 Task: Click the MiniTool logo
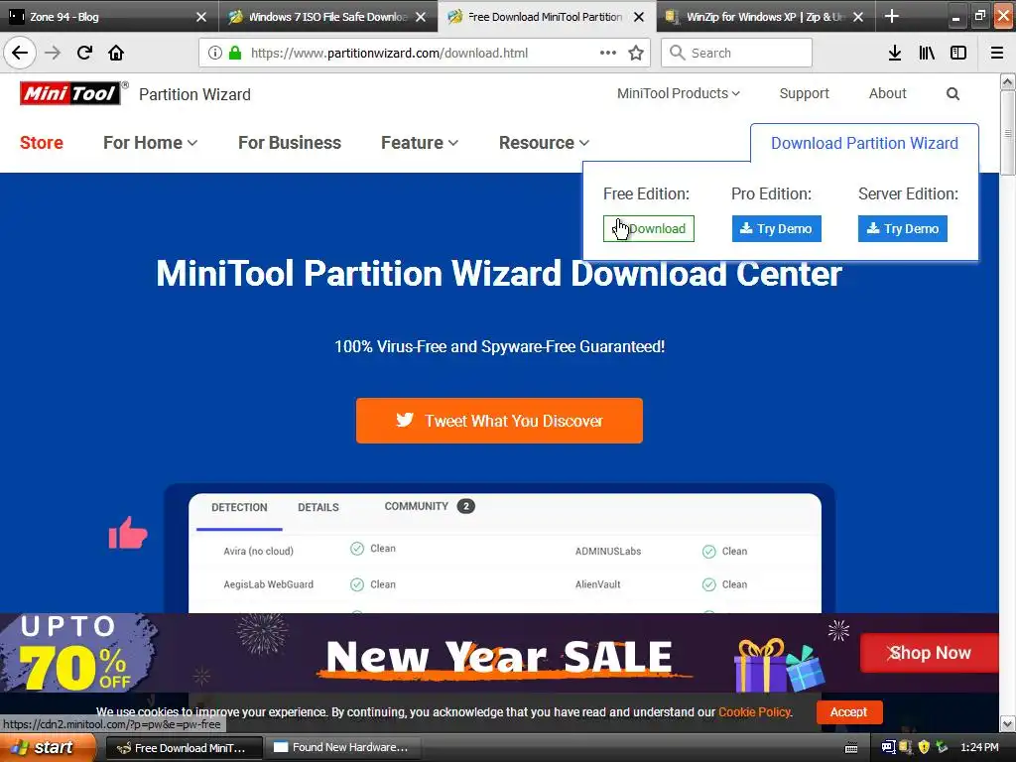point(70,94)
